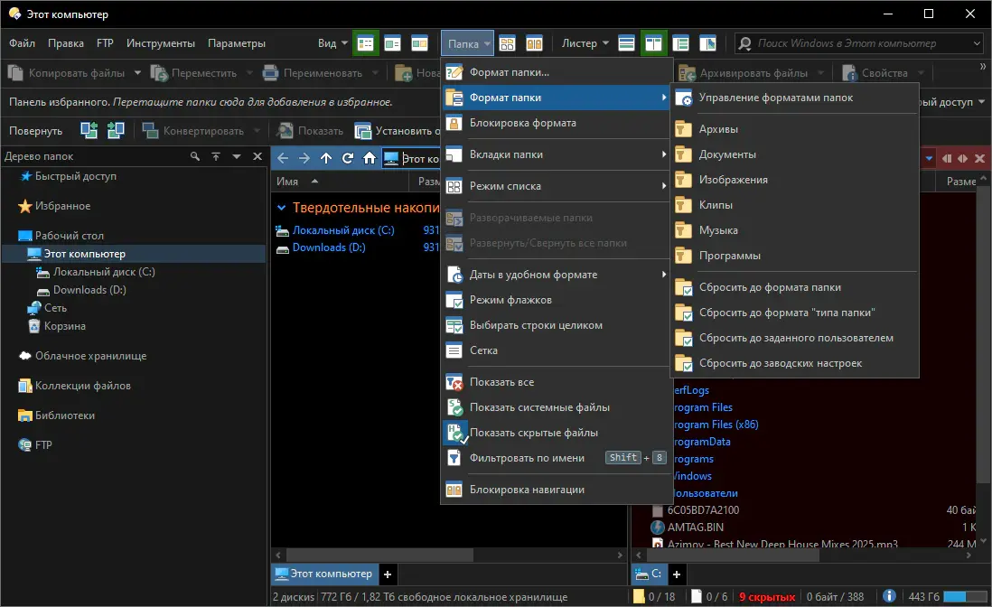Click the file count icon in status bar
This screenshot has width=992, height=607.
697,596
